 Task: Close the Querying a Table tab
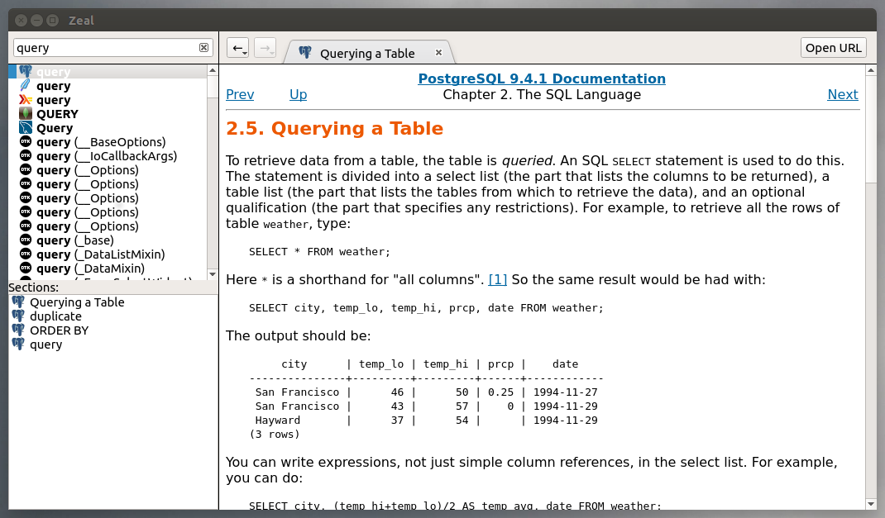(438, 53)
